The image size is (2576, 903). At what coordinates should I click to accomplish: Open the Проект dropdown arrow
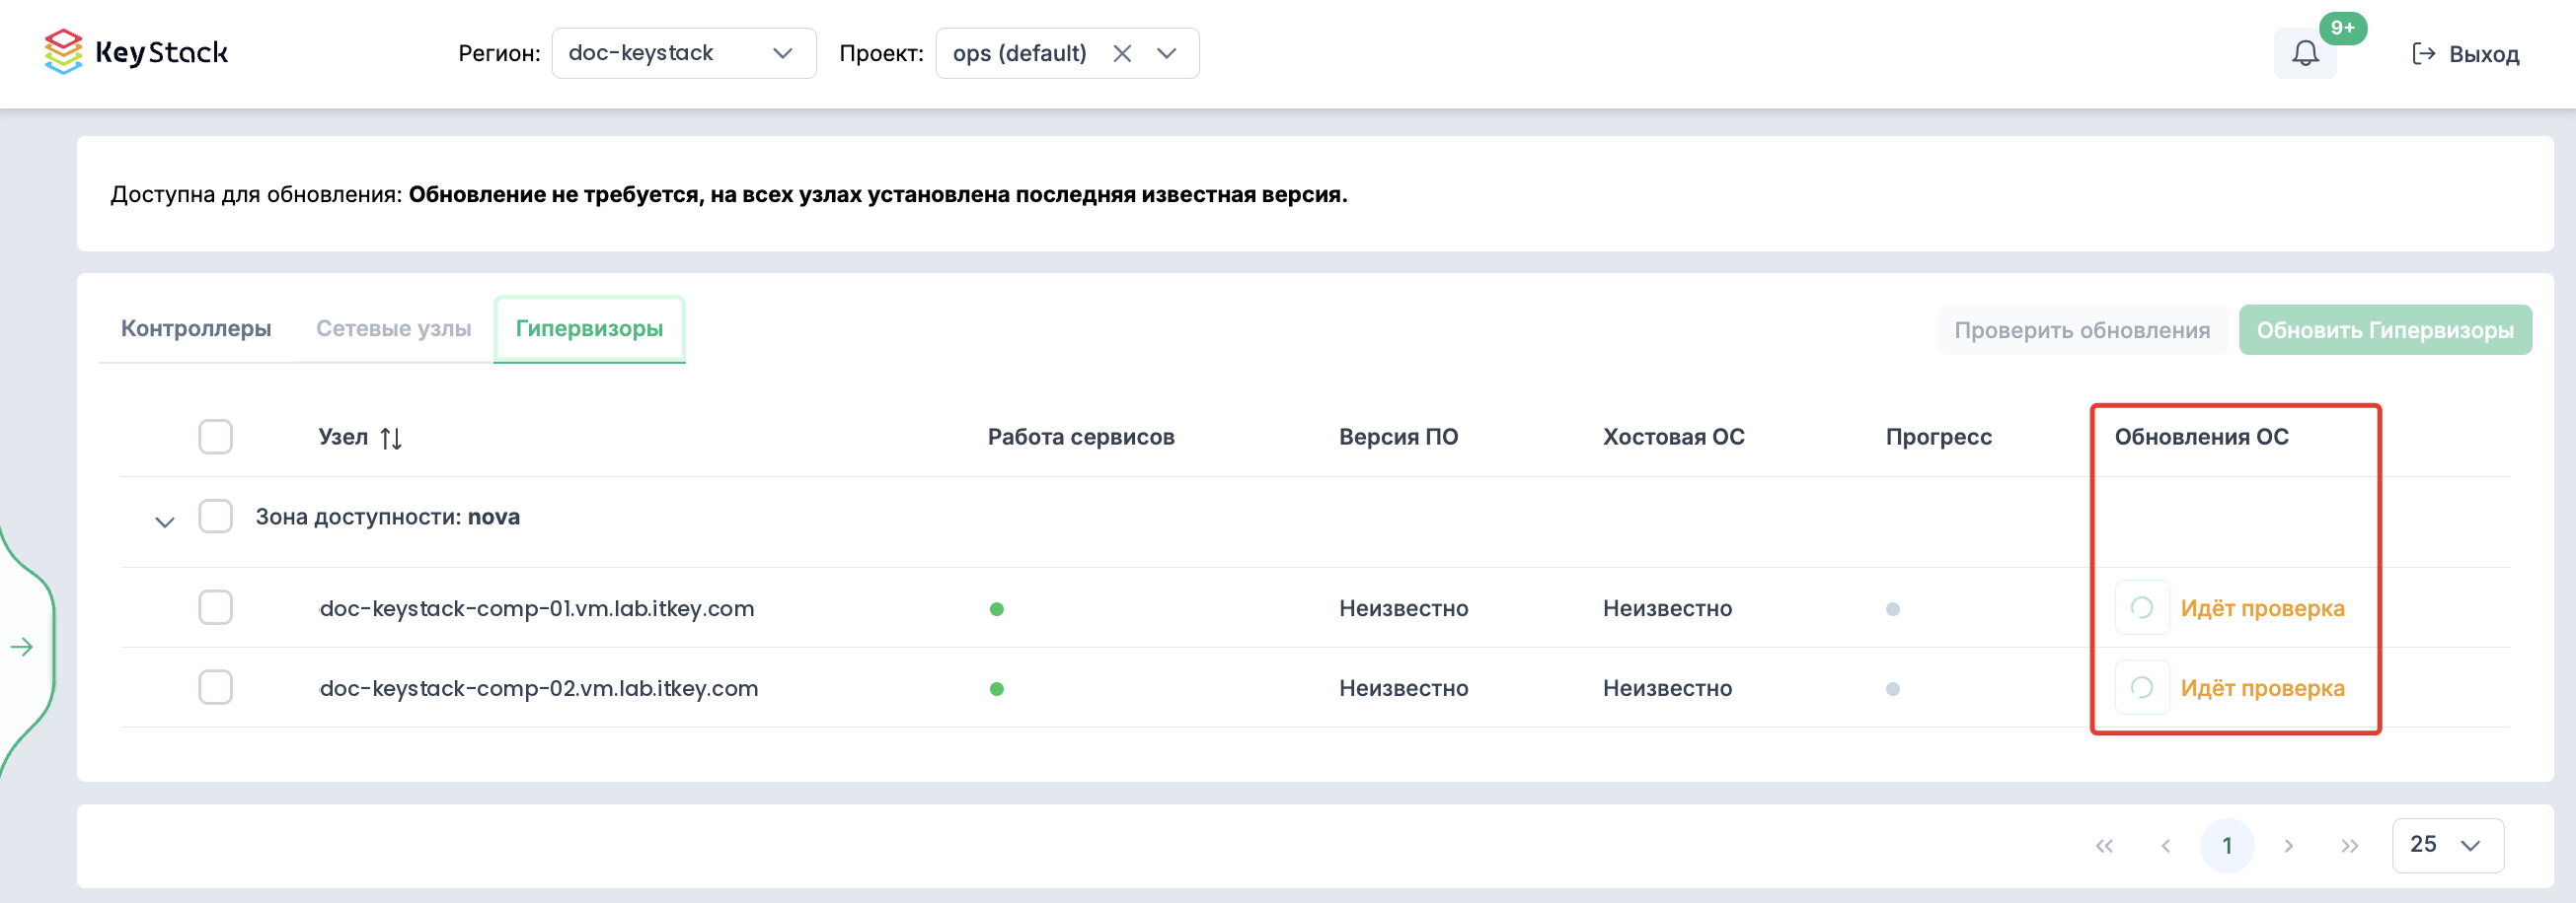(x=1166, y=53)
